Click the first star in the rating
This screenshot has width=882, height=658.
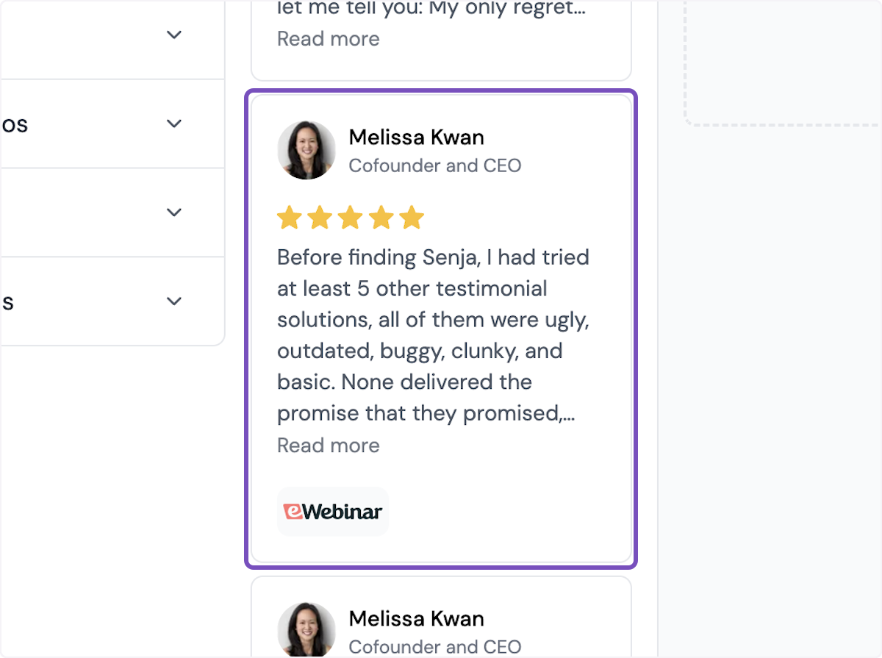pos(290,217)
